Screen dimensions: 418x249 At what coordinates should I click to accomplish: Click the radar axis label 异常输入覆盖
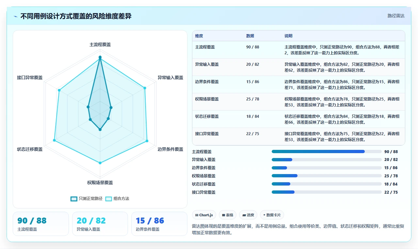tap(170, 78)
